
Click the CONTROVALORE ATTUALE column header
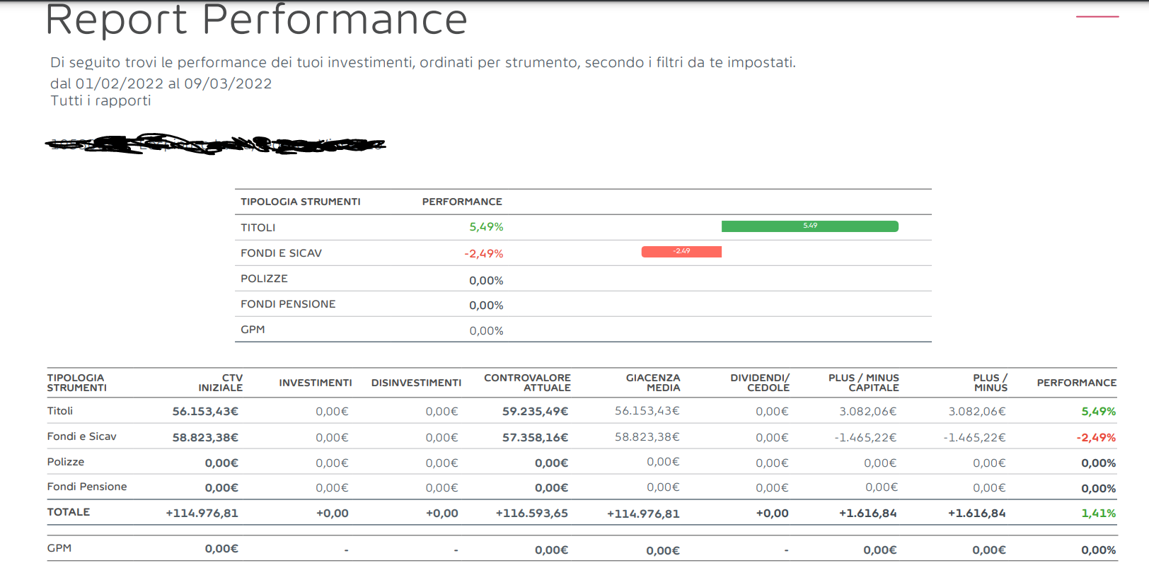coord(527,383)
